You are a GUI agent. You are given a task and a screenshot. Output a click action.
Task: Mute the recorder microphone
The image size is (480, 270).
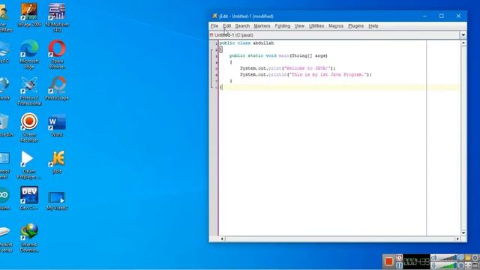[434, 265]
